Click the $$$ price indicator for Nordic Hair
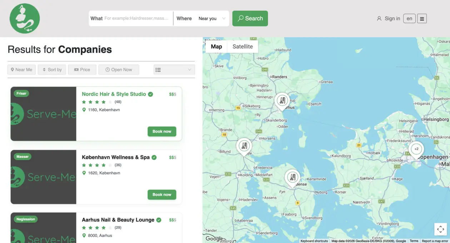 (172, 94)
